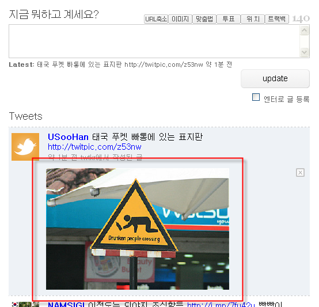Enable 엔터로 글 등록 checkbox

coord(256,97)
